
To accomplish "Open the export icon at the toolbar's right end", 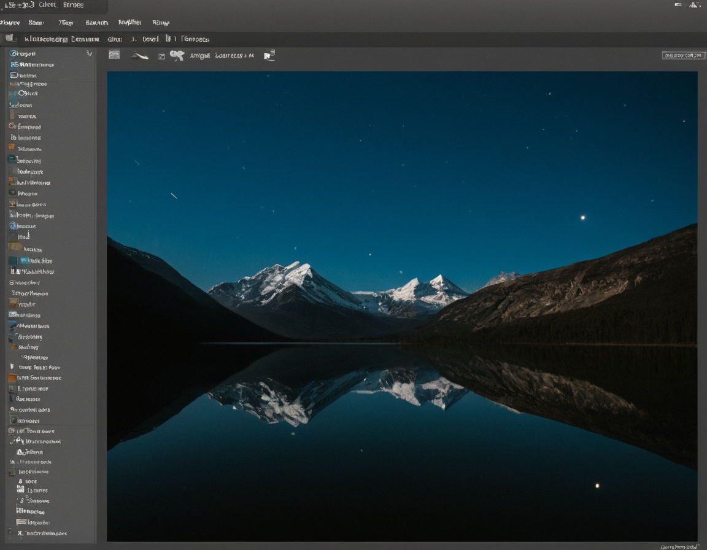I will click(x=269, y=55).
